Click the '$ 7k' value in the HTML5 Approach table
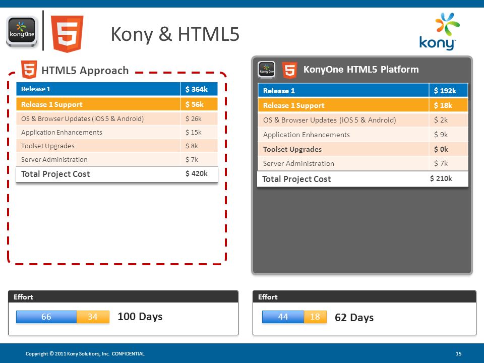Viewport: 484px width, 363px height. pos(192,159)
